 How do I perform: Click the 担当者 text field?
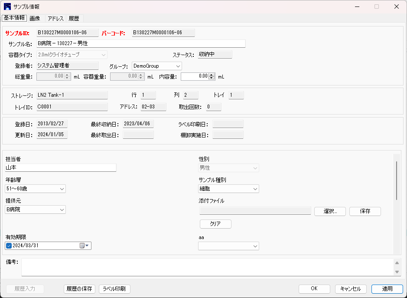[x=61, y=168]
